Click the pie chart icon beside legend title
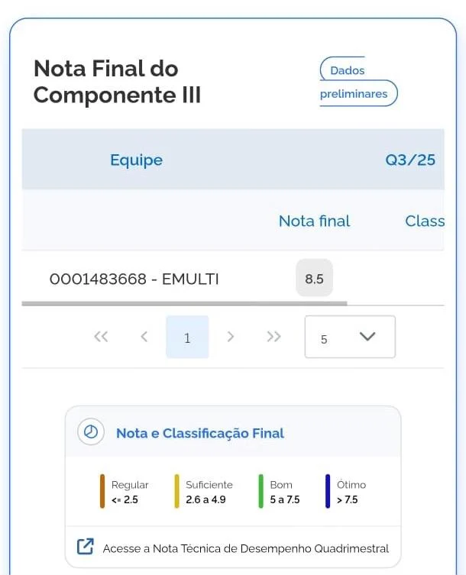466x575 pixels. click(x=91, y=432)
